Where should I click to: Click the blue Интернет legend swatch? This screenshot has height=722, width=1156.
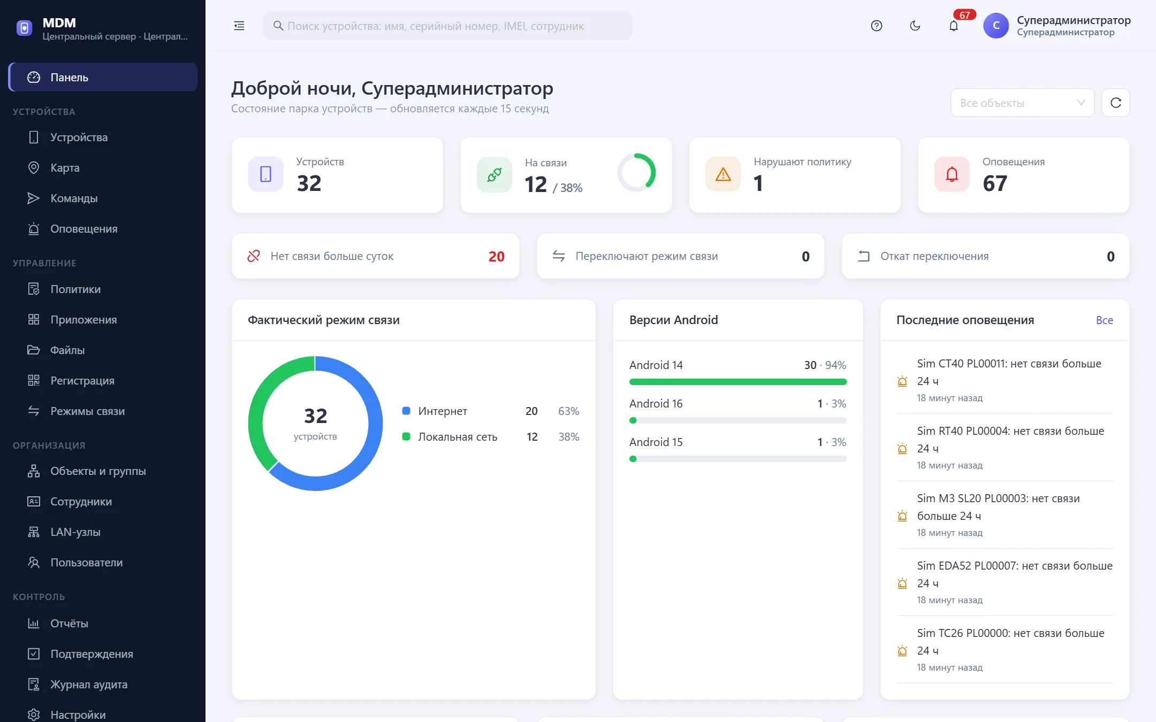click(x=406, y=411)
